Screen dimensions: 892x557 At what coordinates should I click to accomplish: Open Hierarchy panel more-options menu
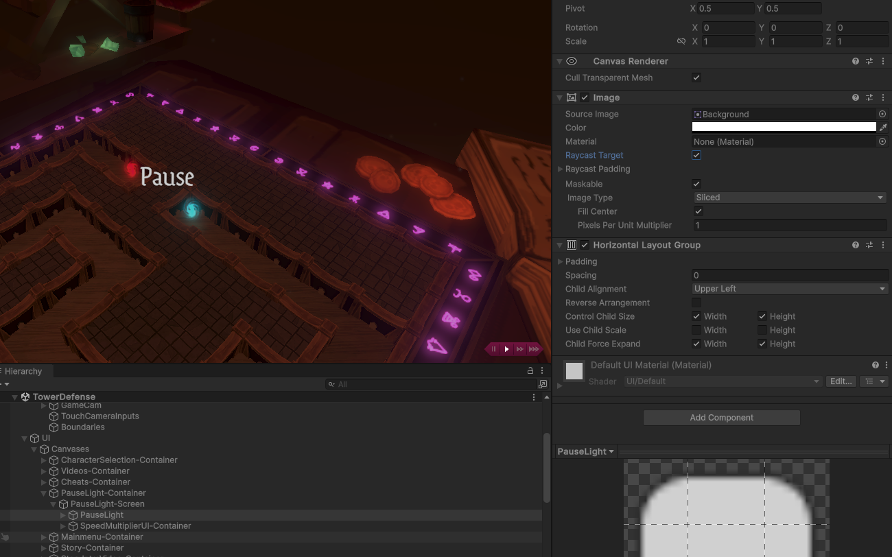pyautogui.click(x=542, y=371)
